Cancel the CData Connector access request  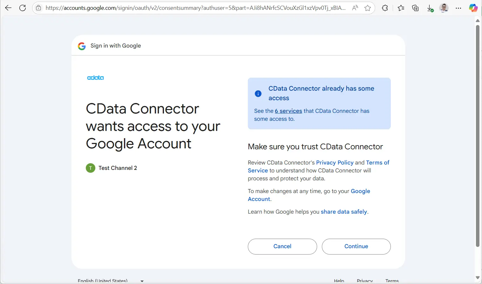coord(282,246)
